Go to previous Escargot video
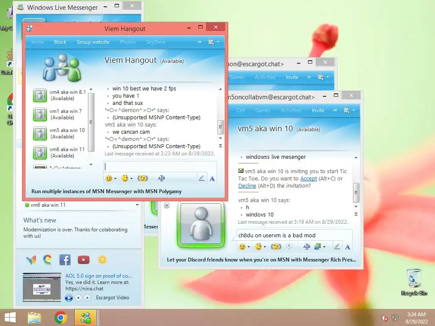Screen dimensions: 435x326 click(79, 298)
